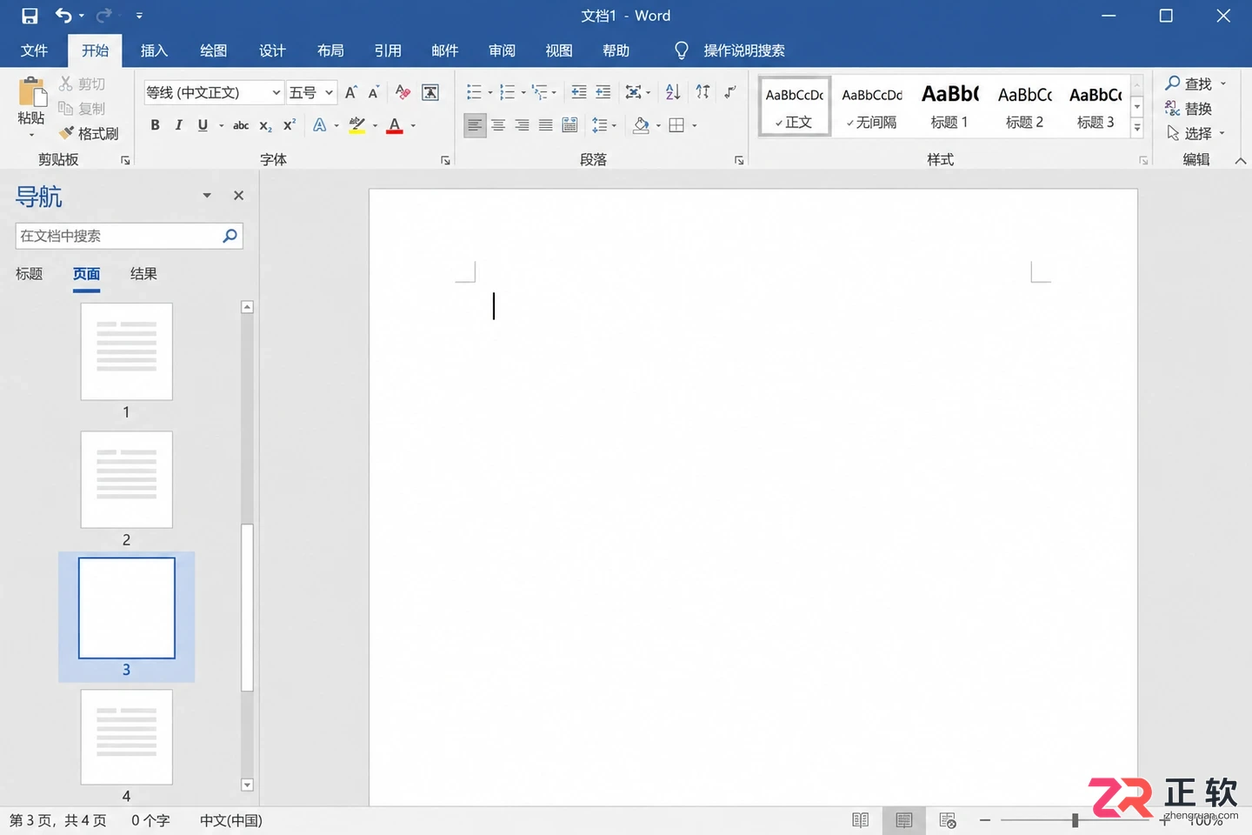Toggle Bold formatting
The image size is (1252, 835).
pos(155,125)
